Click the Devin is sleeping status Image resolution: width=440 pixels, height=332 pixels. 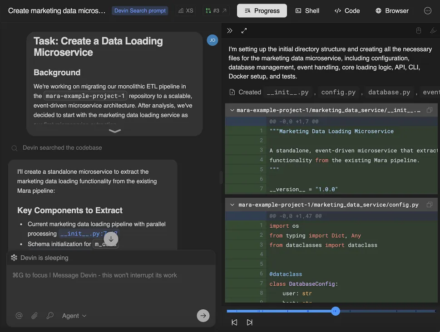click(44, 258)
